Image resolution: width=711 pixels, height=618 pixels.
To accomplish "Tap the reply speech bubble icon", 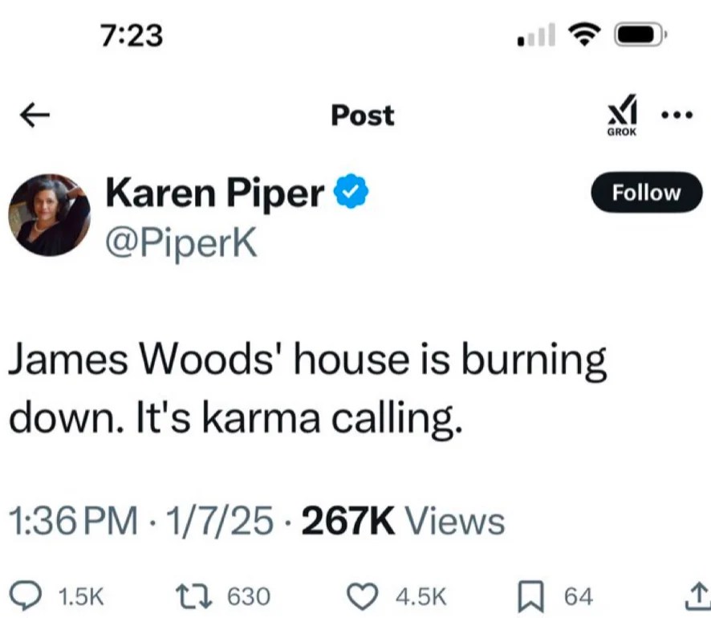I will (26, 596).
